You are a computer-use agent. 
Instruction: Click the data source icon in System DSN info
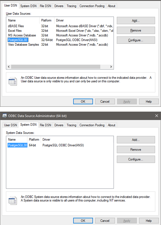point(13,200)
